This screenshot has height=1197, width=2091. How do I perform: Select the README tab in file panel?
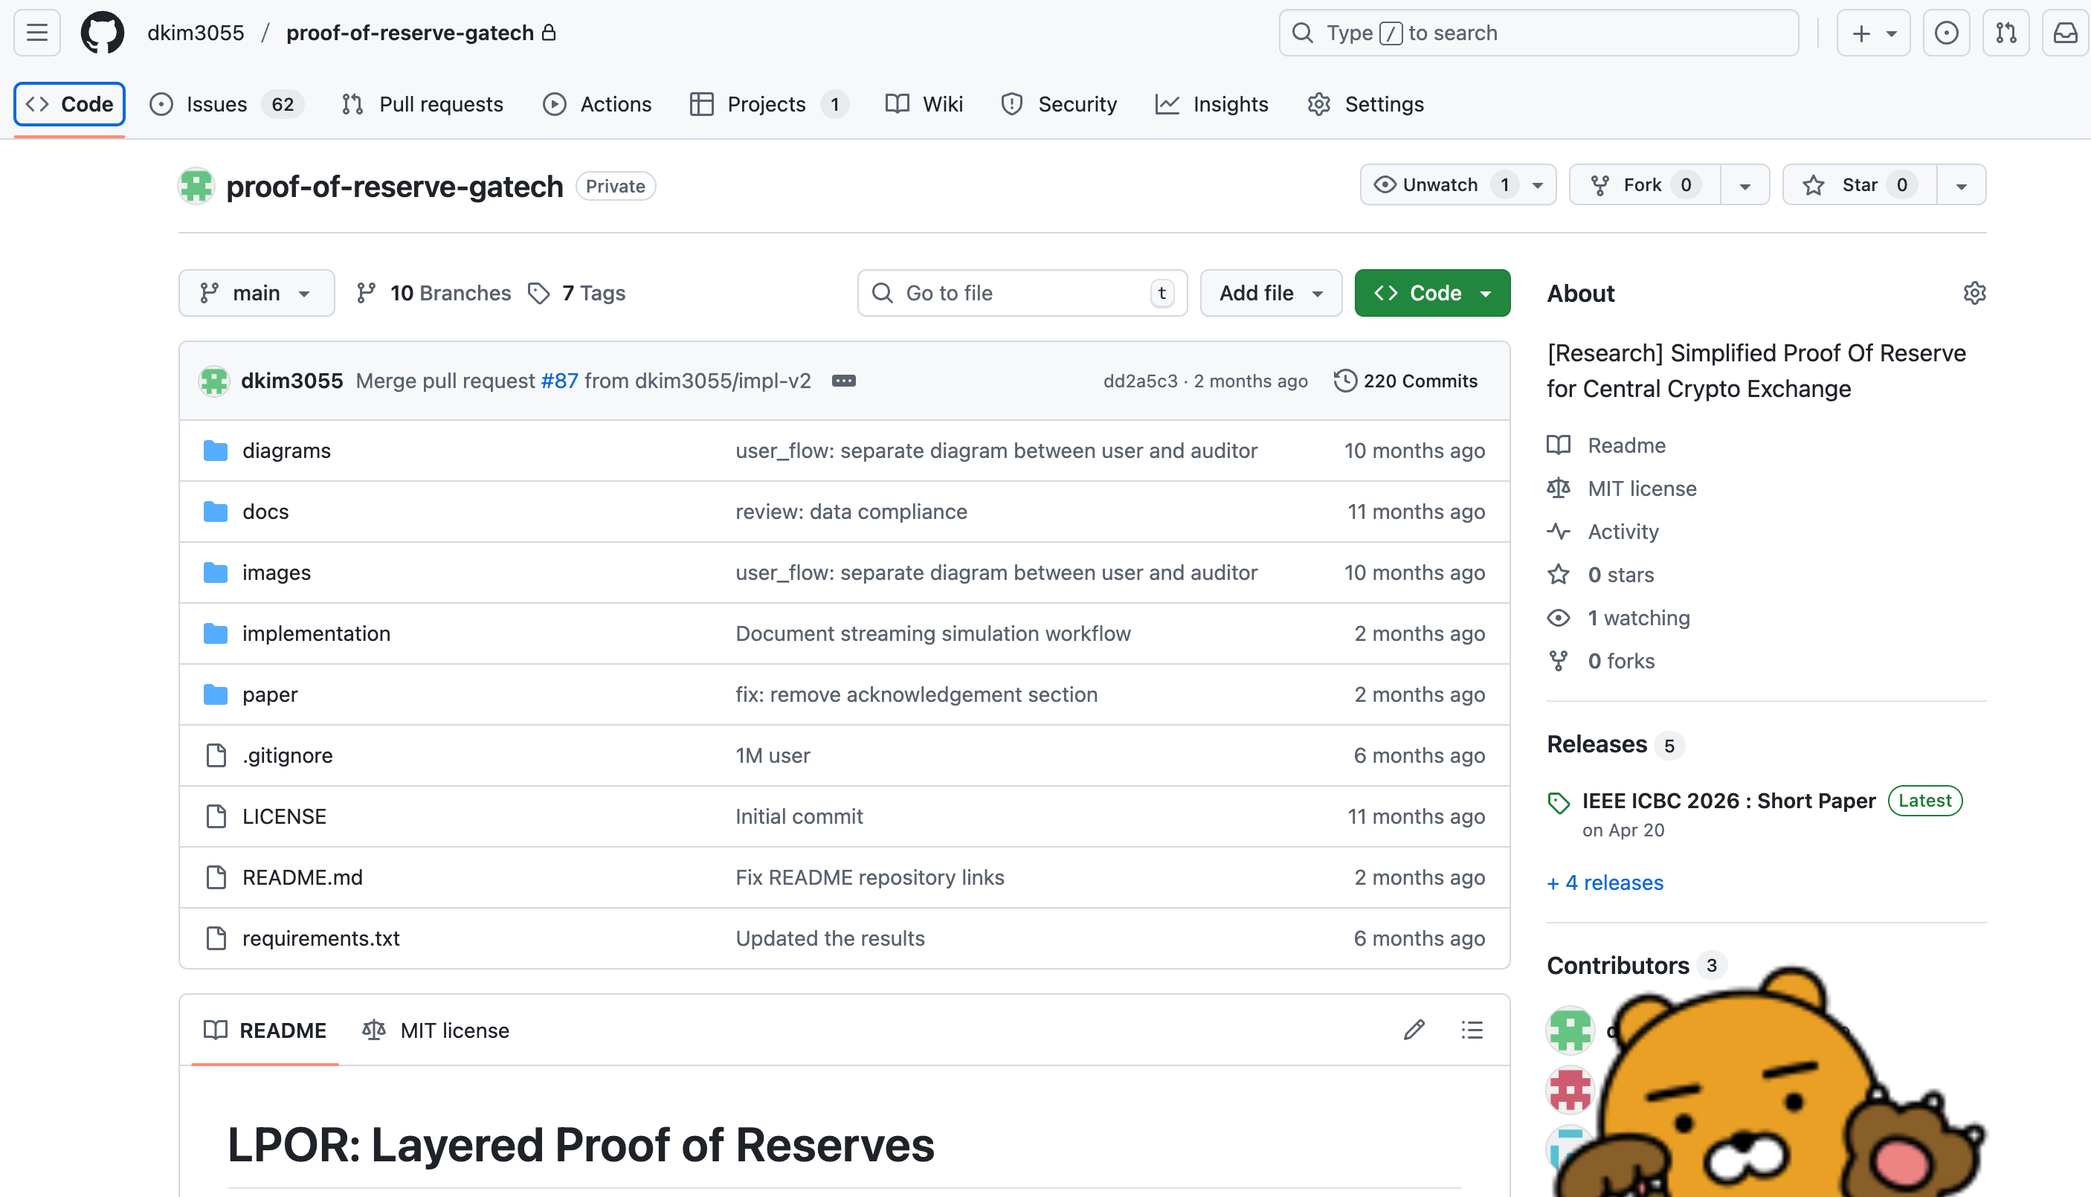pos(265,1030)
